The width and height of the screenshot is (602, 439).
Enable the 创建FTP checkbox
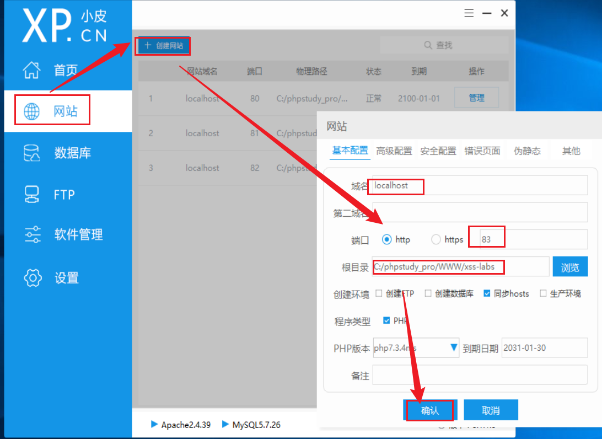click(379, 293)
